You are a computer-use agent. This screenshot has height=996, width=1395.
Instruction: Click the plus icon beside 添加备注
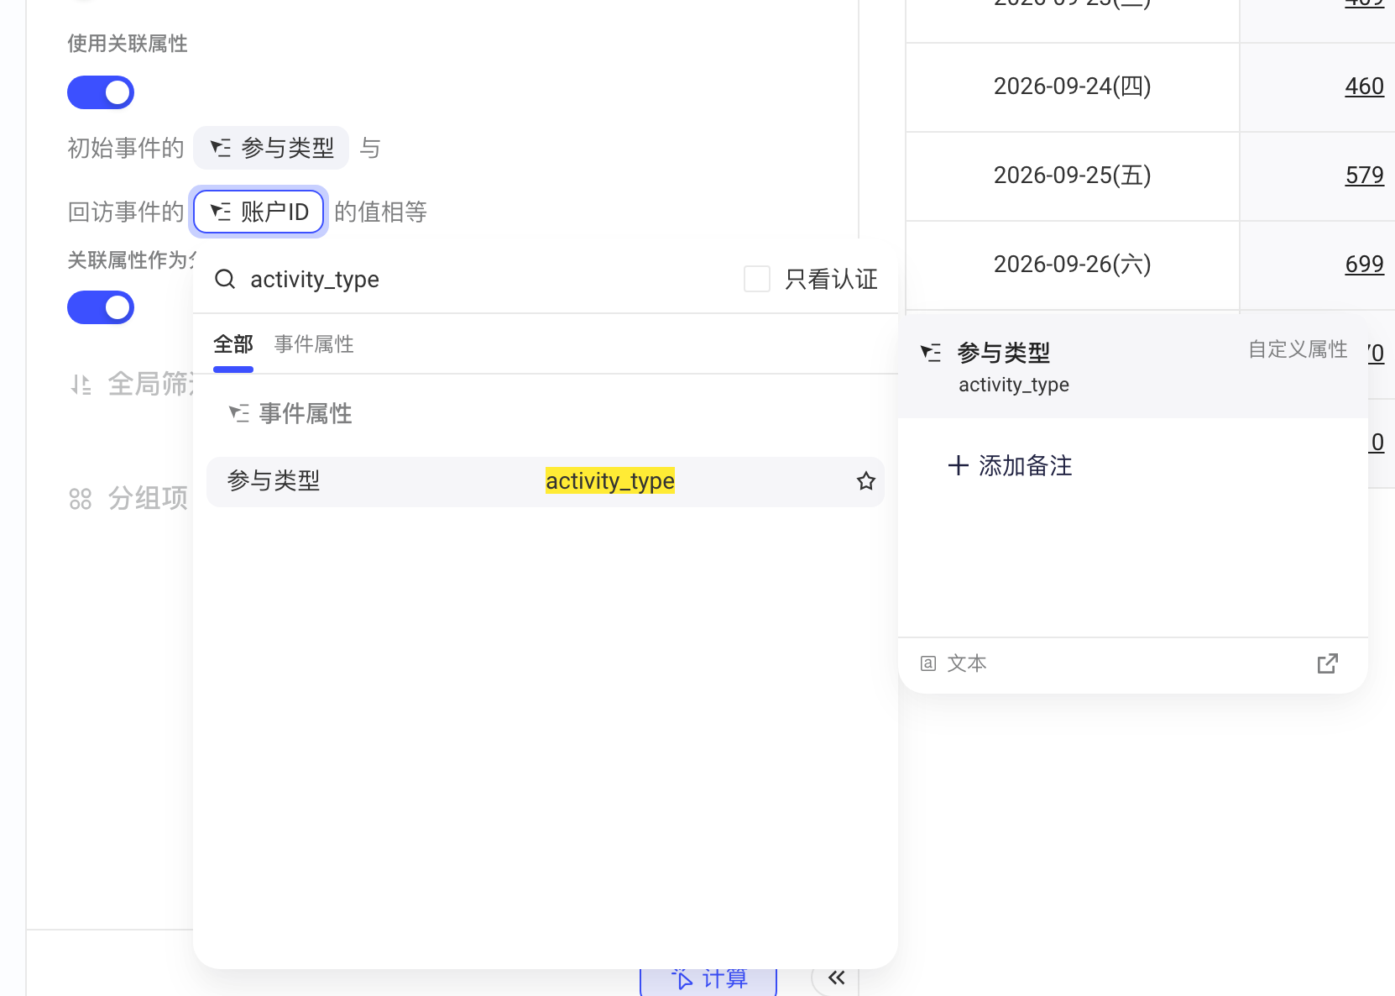point(958,465)
